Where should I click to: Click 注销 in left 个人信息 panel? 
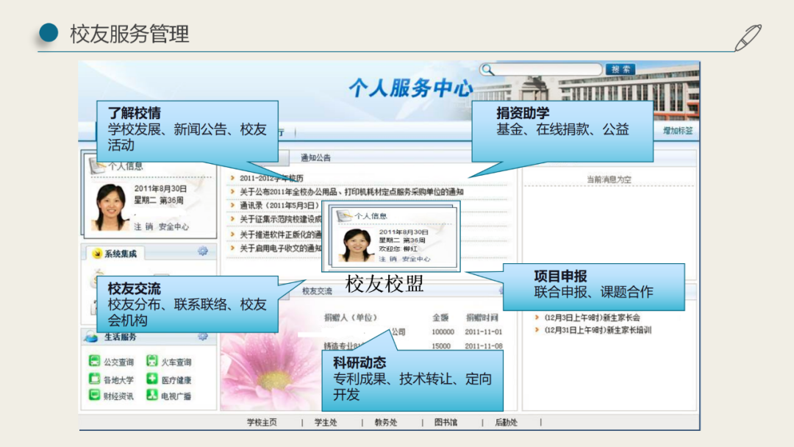click(x=143, y=226)
